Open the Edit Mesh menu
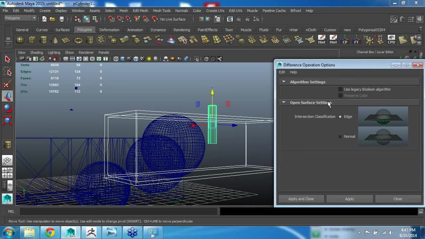 (x=140, y=11)
